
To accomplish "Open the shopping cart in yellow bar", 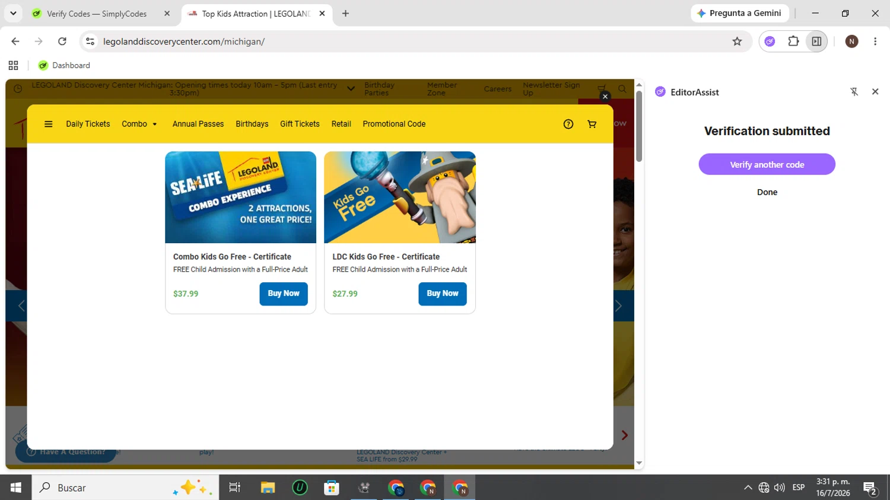I will (x=592, y=124).
